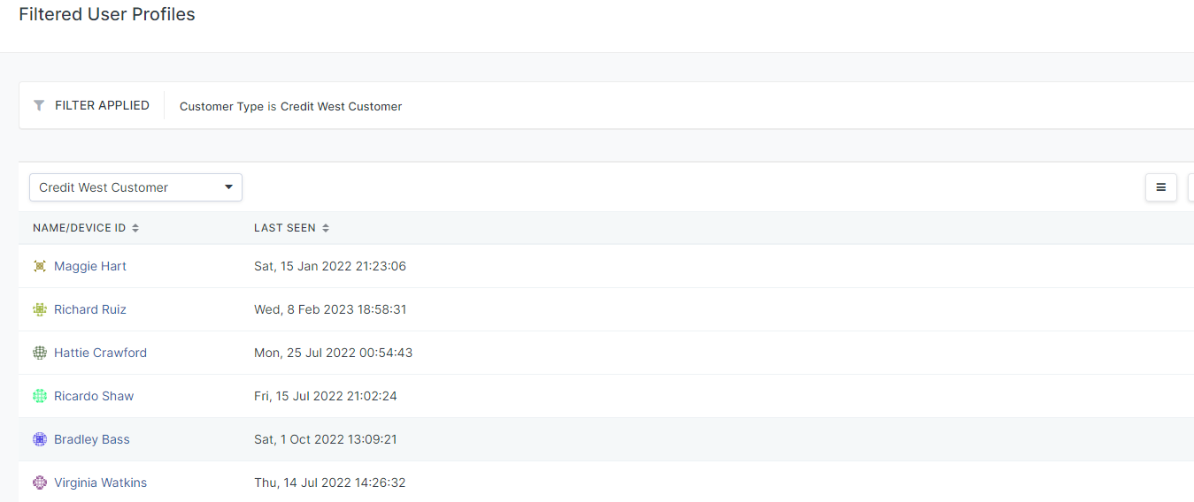Click Bradley Bass's avatar icon
This screenshot has height=502, width=1194.
tap(40, 439)
